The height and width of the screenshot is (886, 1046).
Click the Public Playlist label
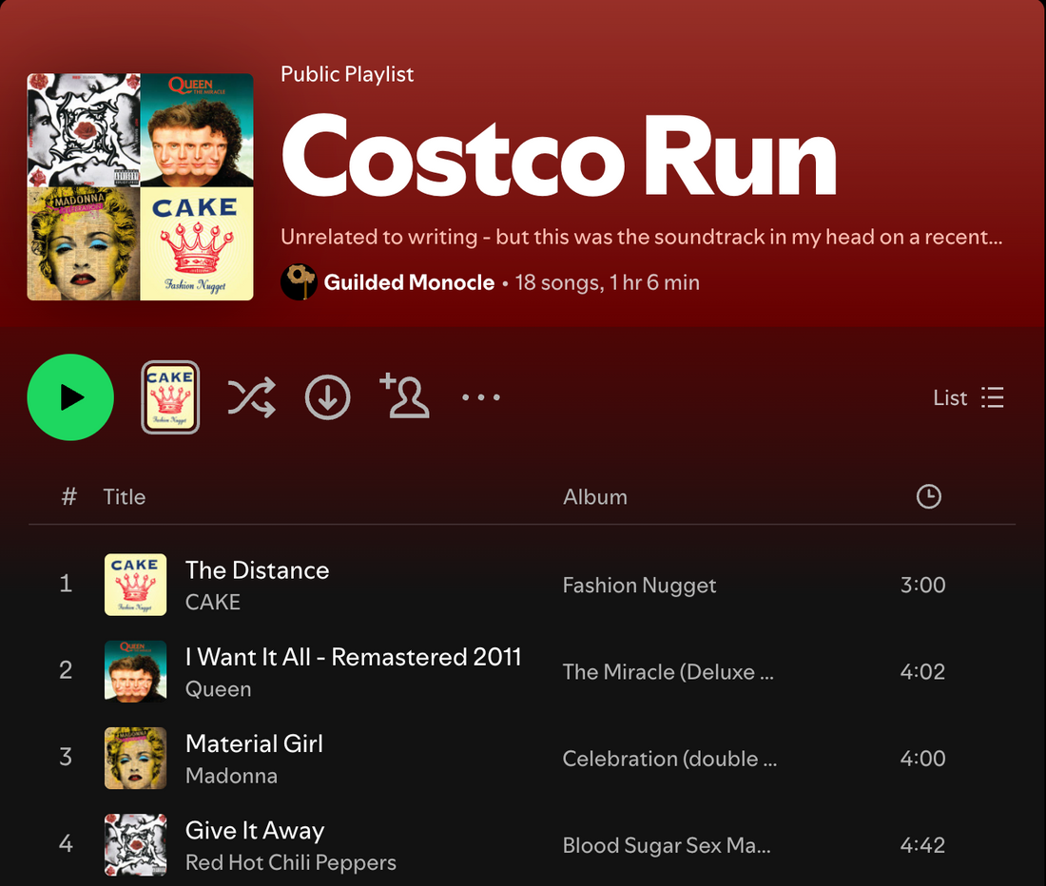(347, 73)
